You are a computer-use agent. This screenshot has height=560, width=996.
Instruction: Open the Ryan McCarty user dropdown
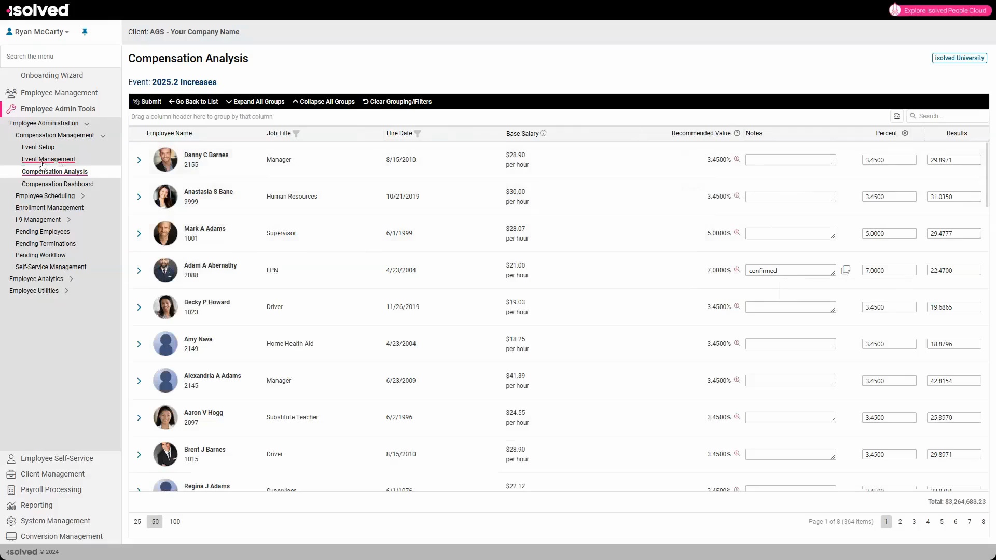(x=38, y=32)
